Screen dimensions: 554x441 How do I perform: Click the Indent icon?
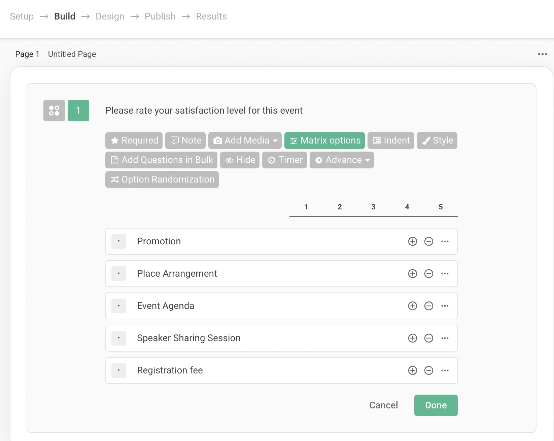[377, 141]
